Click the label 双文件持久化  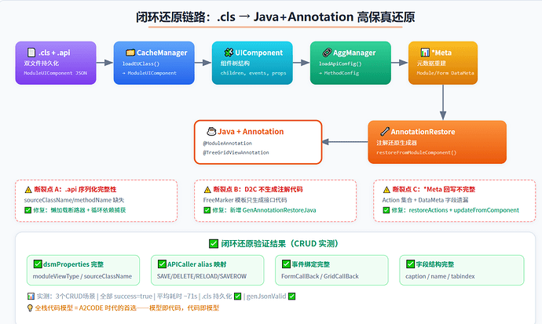coord(41,63)
